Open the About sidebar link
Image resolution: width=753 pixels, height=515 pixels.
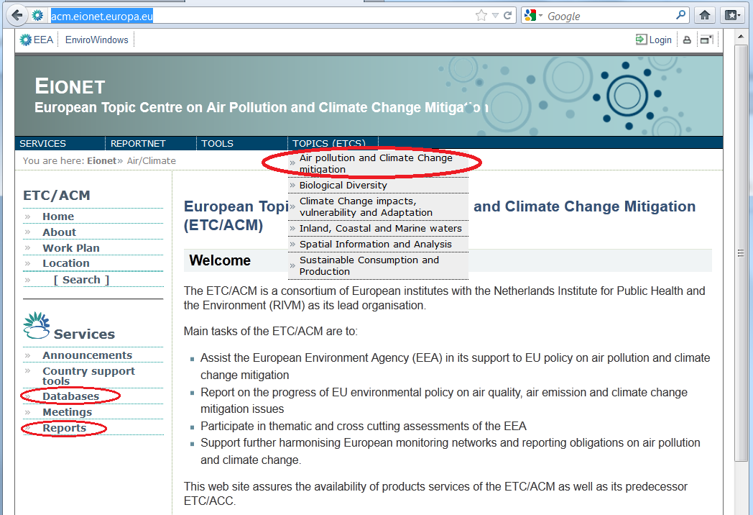(x=59, y=232)
